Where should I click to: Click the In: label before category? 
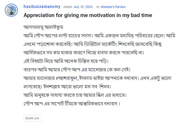(x=98, y=7)
